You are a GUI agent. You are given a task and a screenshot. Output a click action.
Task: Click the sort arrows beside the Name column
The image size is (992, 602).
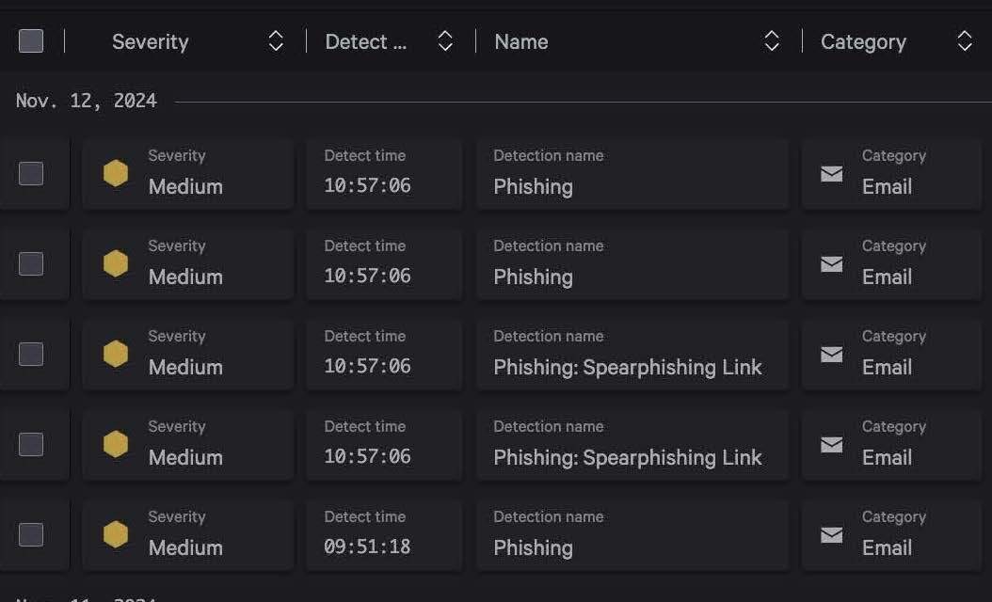click(x=772, y=41)
